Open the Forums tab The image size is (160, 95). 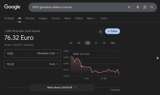(56, 18)
